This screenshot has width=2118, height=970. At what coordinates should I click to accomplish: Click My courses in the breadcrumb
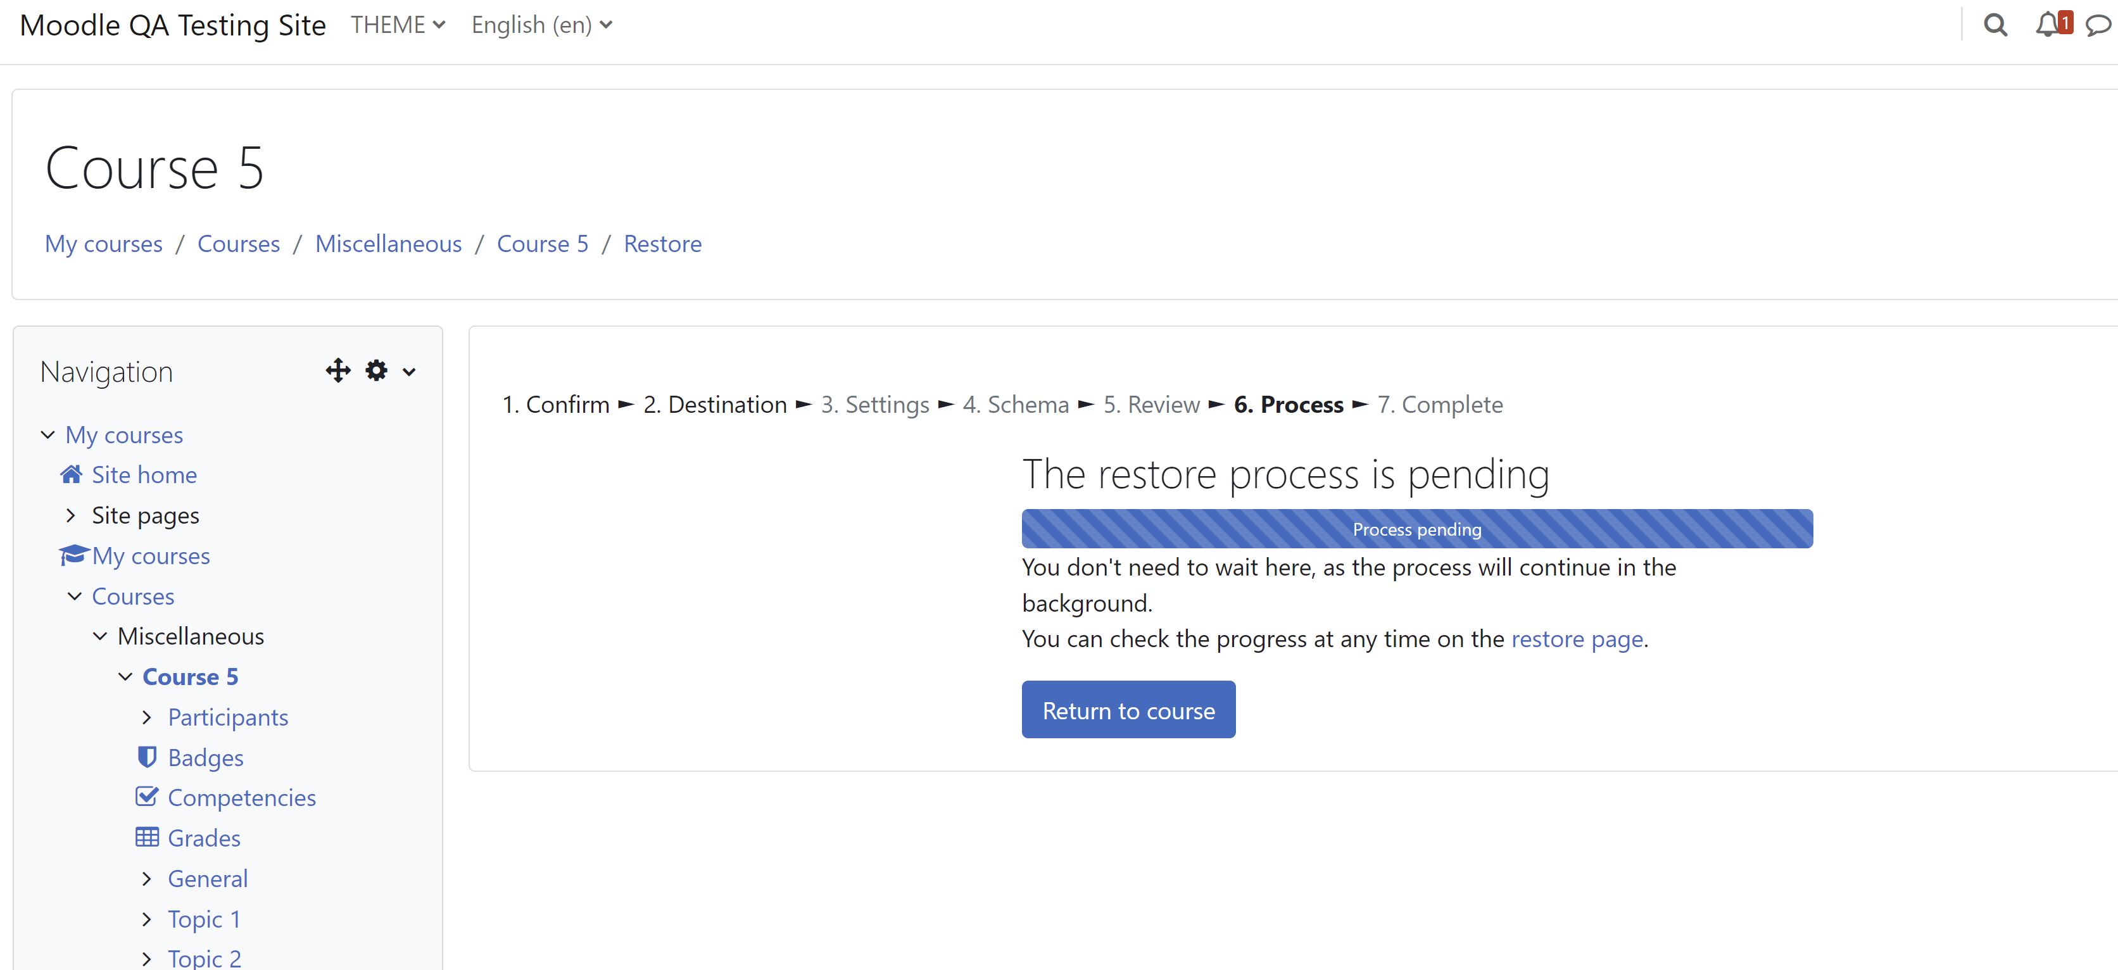pyautogui.click(x=104, y=244)
